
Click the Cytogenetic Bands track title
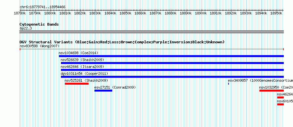tap(39, 24)
